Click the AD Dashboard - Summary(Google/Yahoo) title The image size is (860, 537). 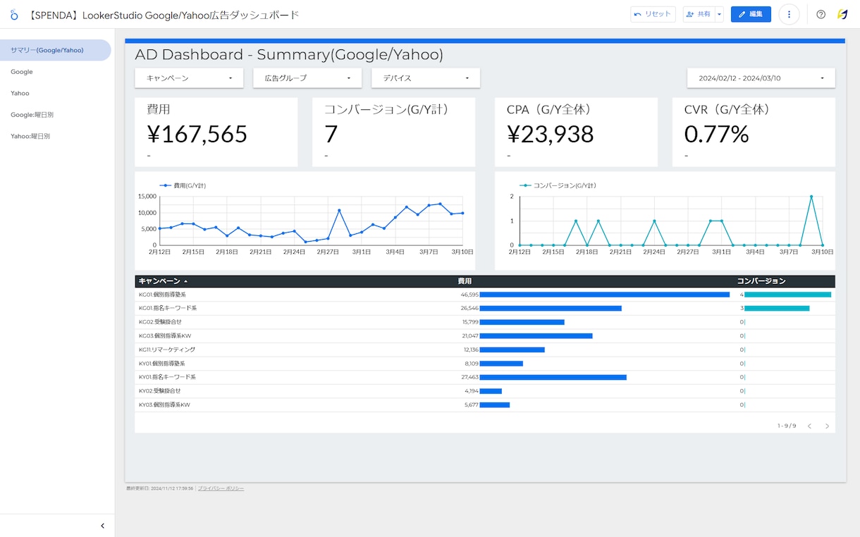289,55
